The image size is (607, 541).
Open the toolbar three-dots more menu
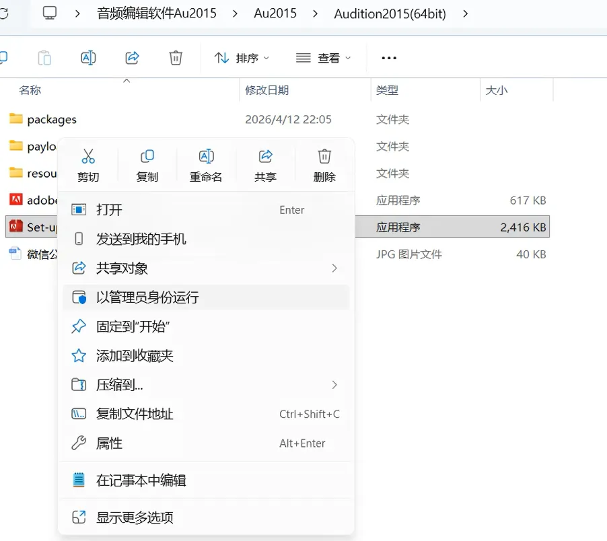[x=389, y=58]
